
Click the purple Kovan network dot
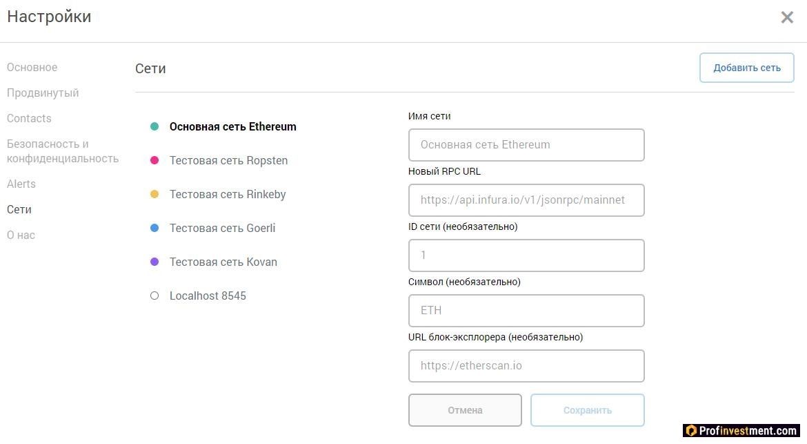(x=155, y=262)
